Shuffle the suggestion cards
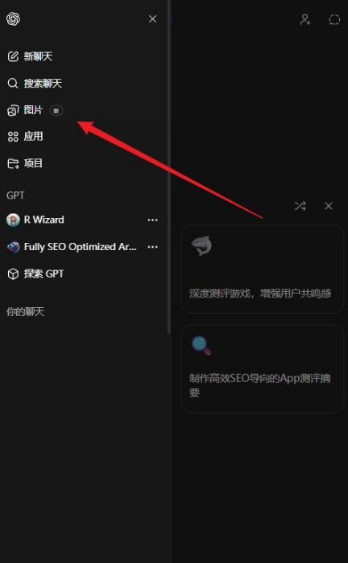 pos(300,206)
